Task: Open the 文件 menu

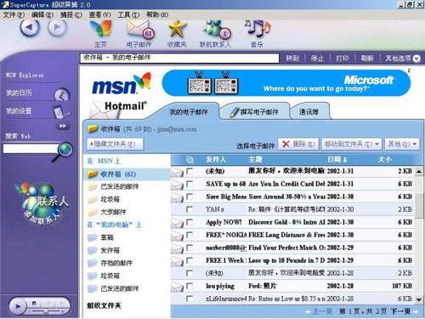Action: (x=14, y=14)
